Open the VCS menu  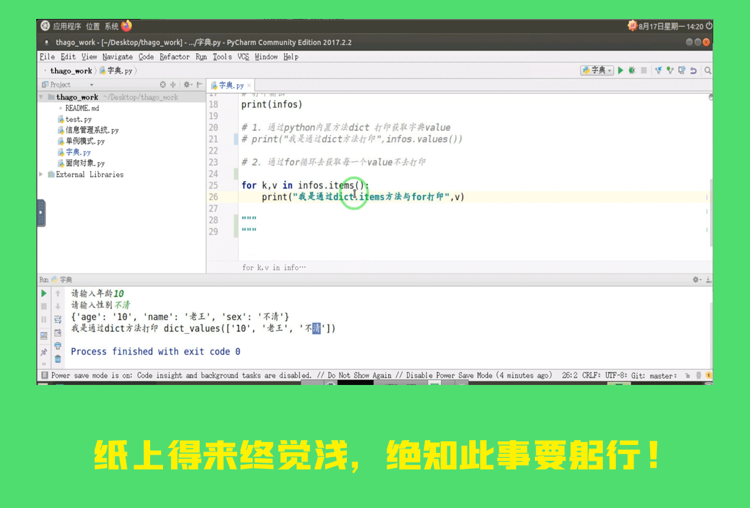tap(243, 57)
